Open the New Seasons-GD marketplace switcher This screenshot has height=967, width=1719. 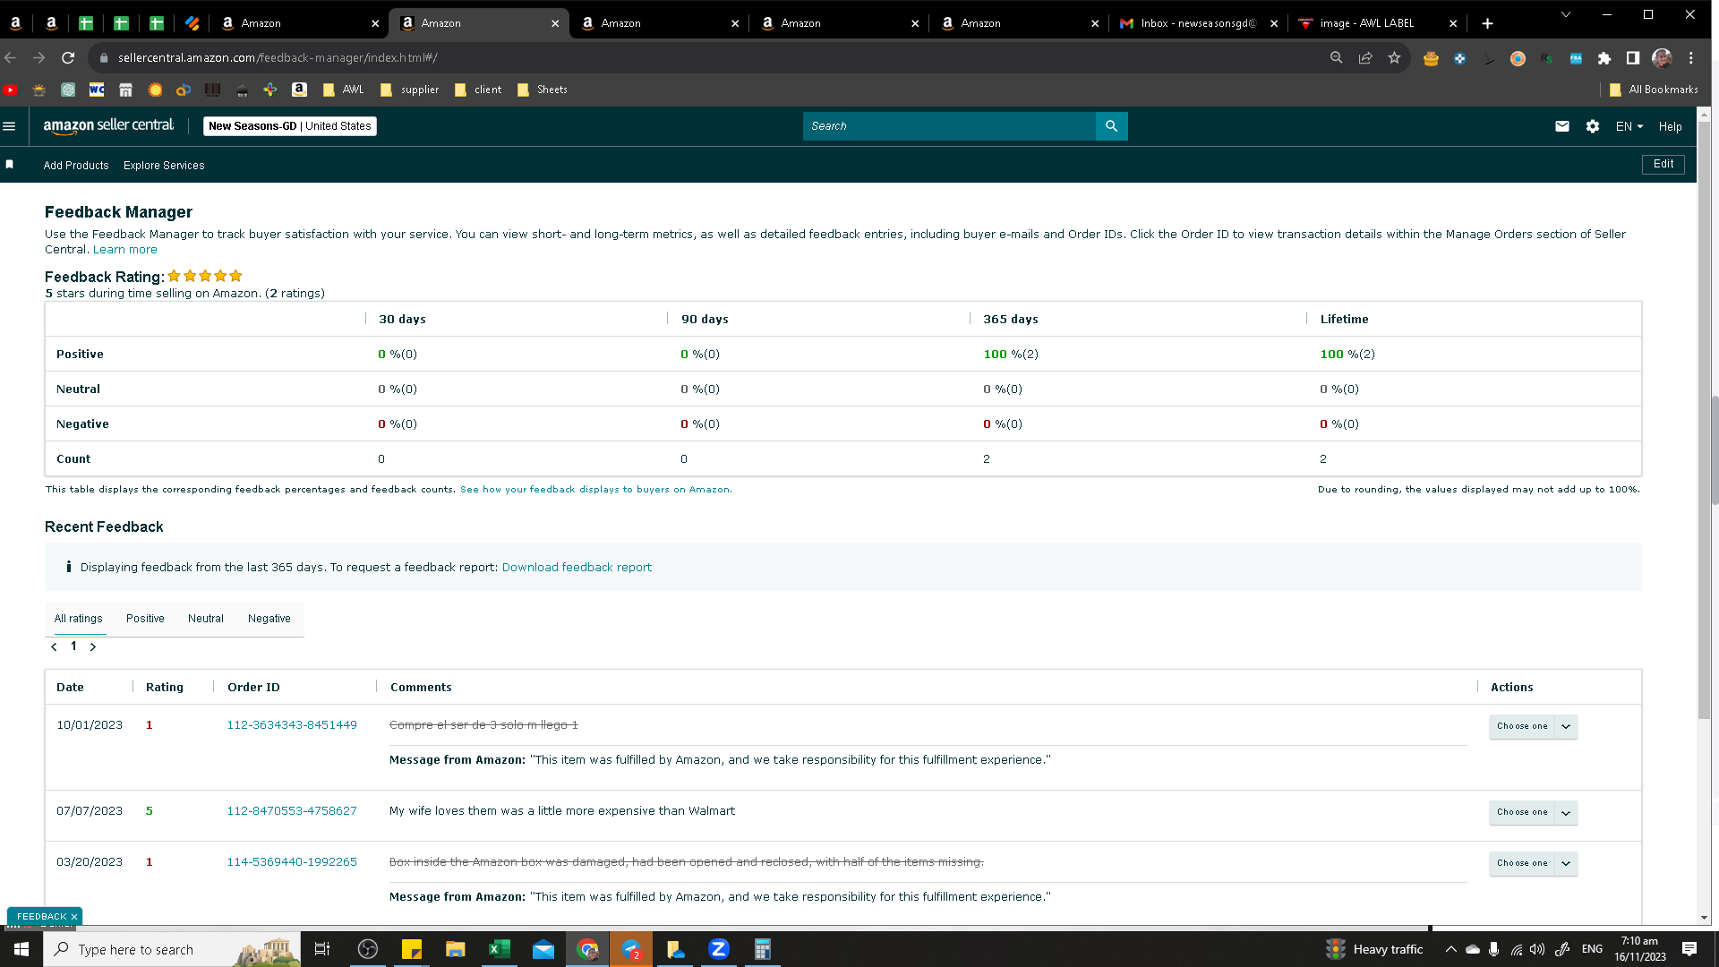point(290,126)
